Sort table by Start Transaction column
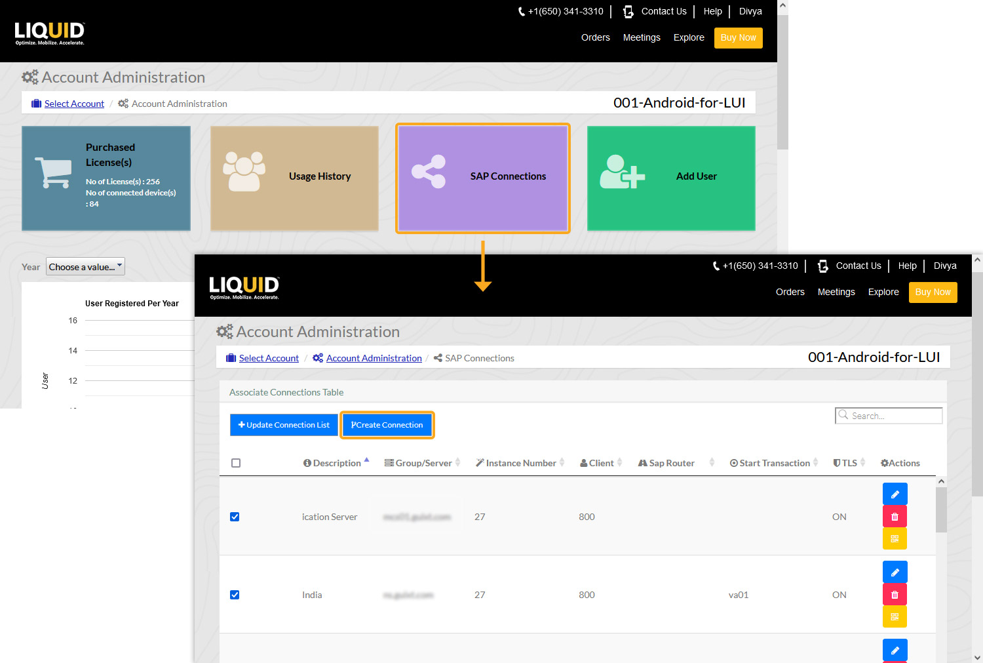Screen dimensions: 983x663 tap(774, 463)
